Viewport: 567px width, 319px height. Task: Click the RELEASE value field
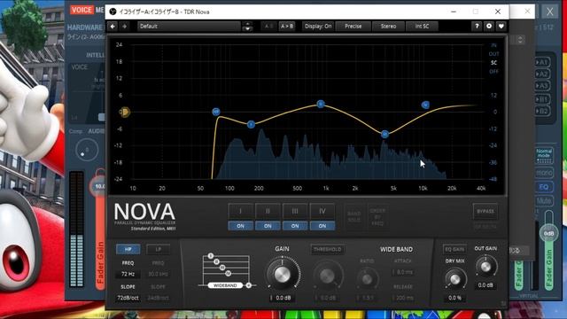[x=403, y=298]
